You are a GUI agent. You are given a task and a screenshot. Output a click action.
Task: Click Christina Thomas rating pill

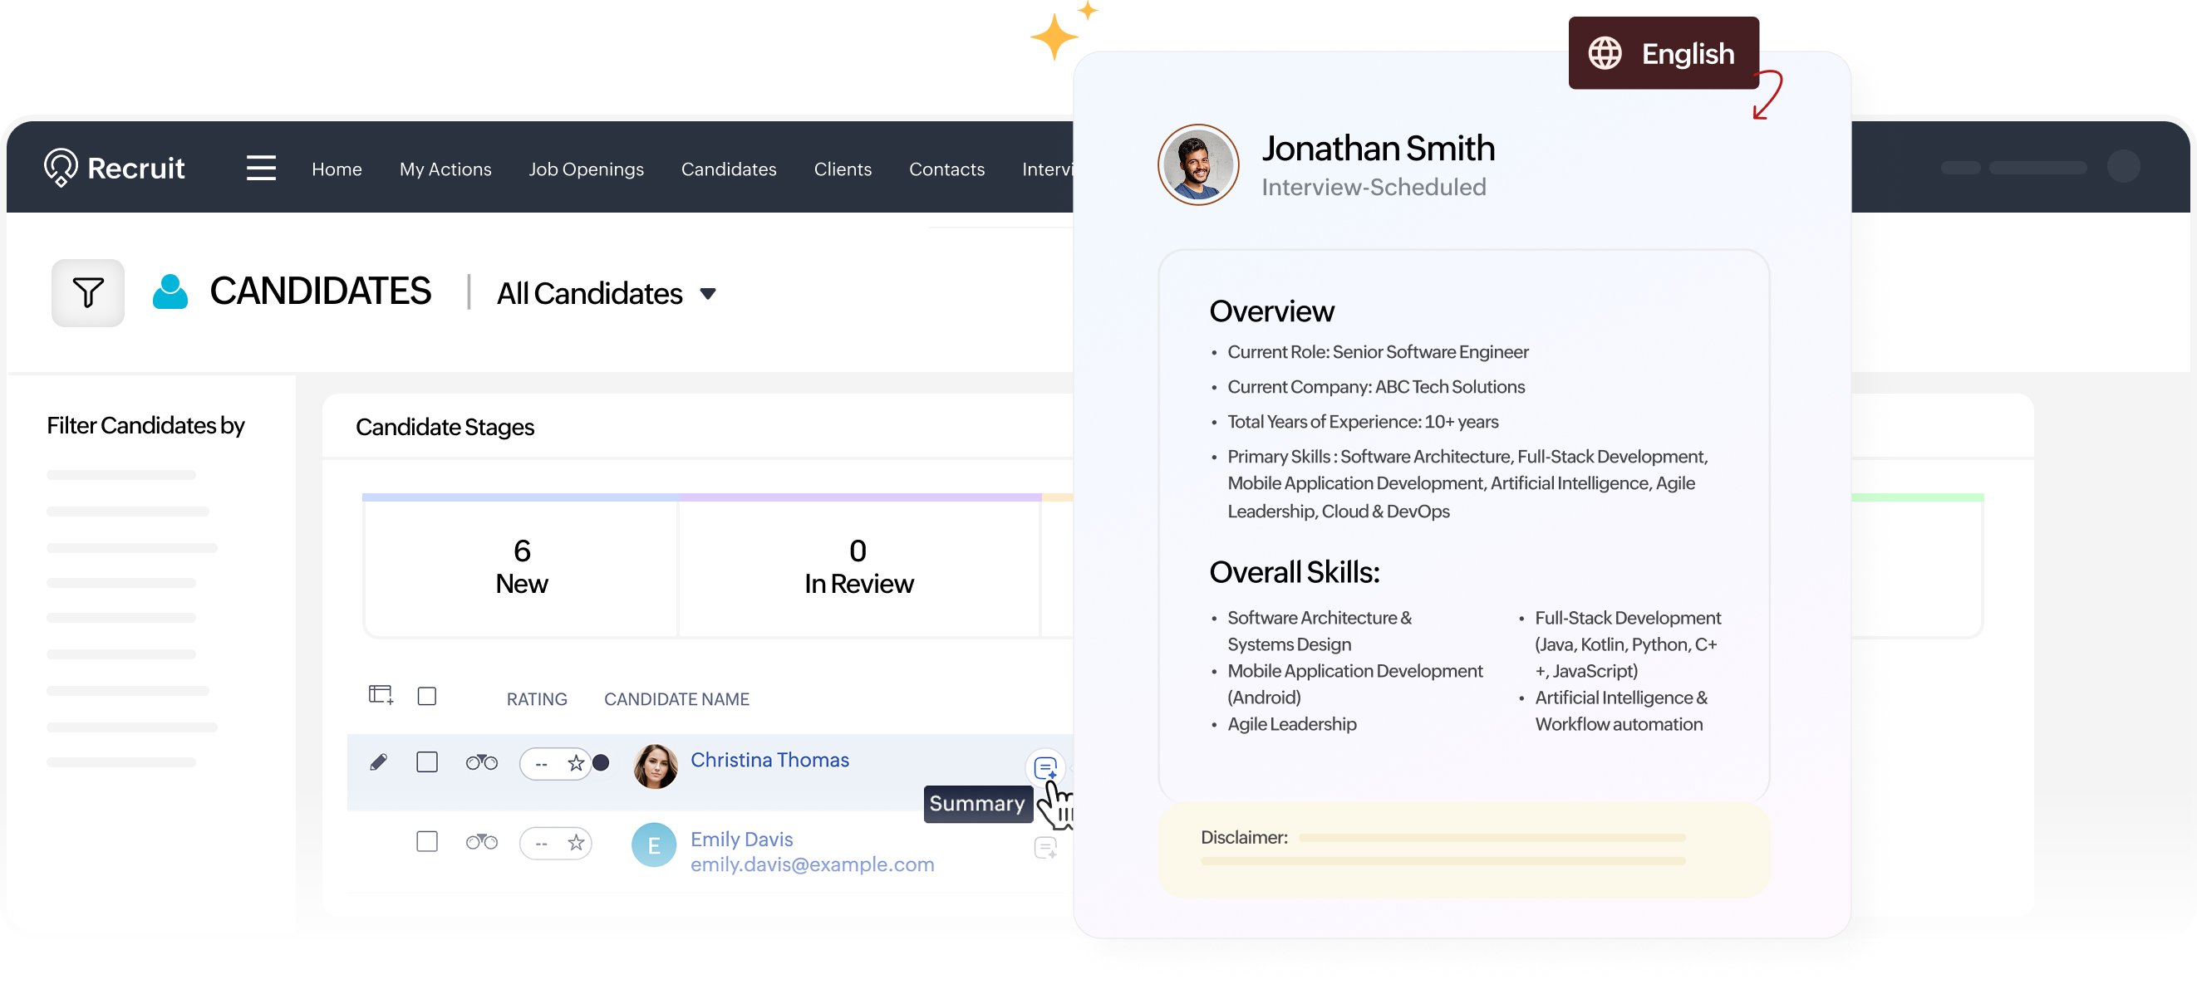(x=555, y=762)
